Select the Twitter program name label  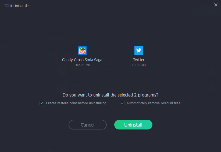point(139,60)
